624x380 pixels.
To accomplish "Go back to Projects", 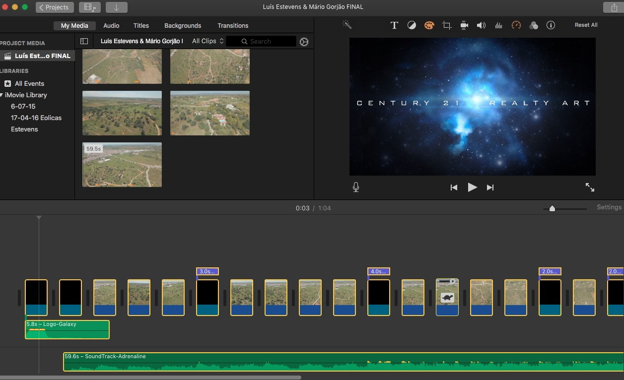I will tap(55, 7).
